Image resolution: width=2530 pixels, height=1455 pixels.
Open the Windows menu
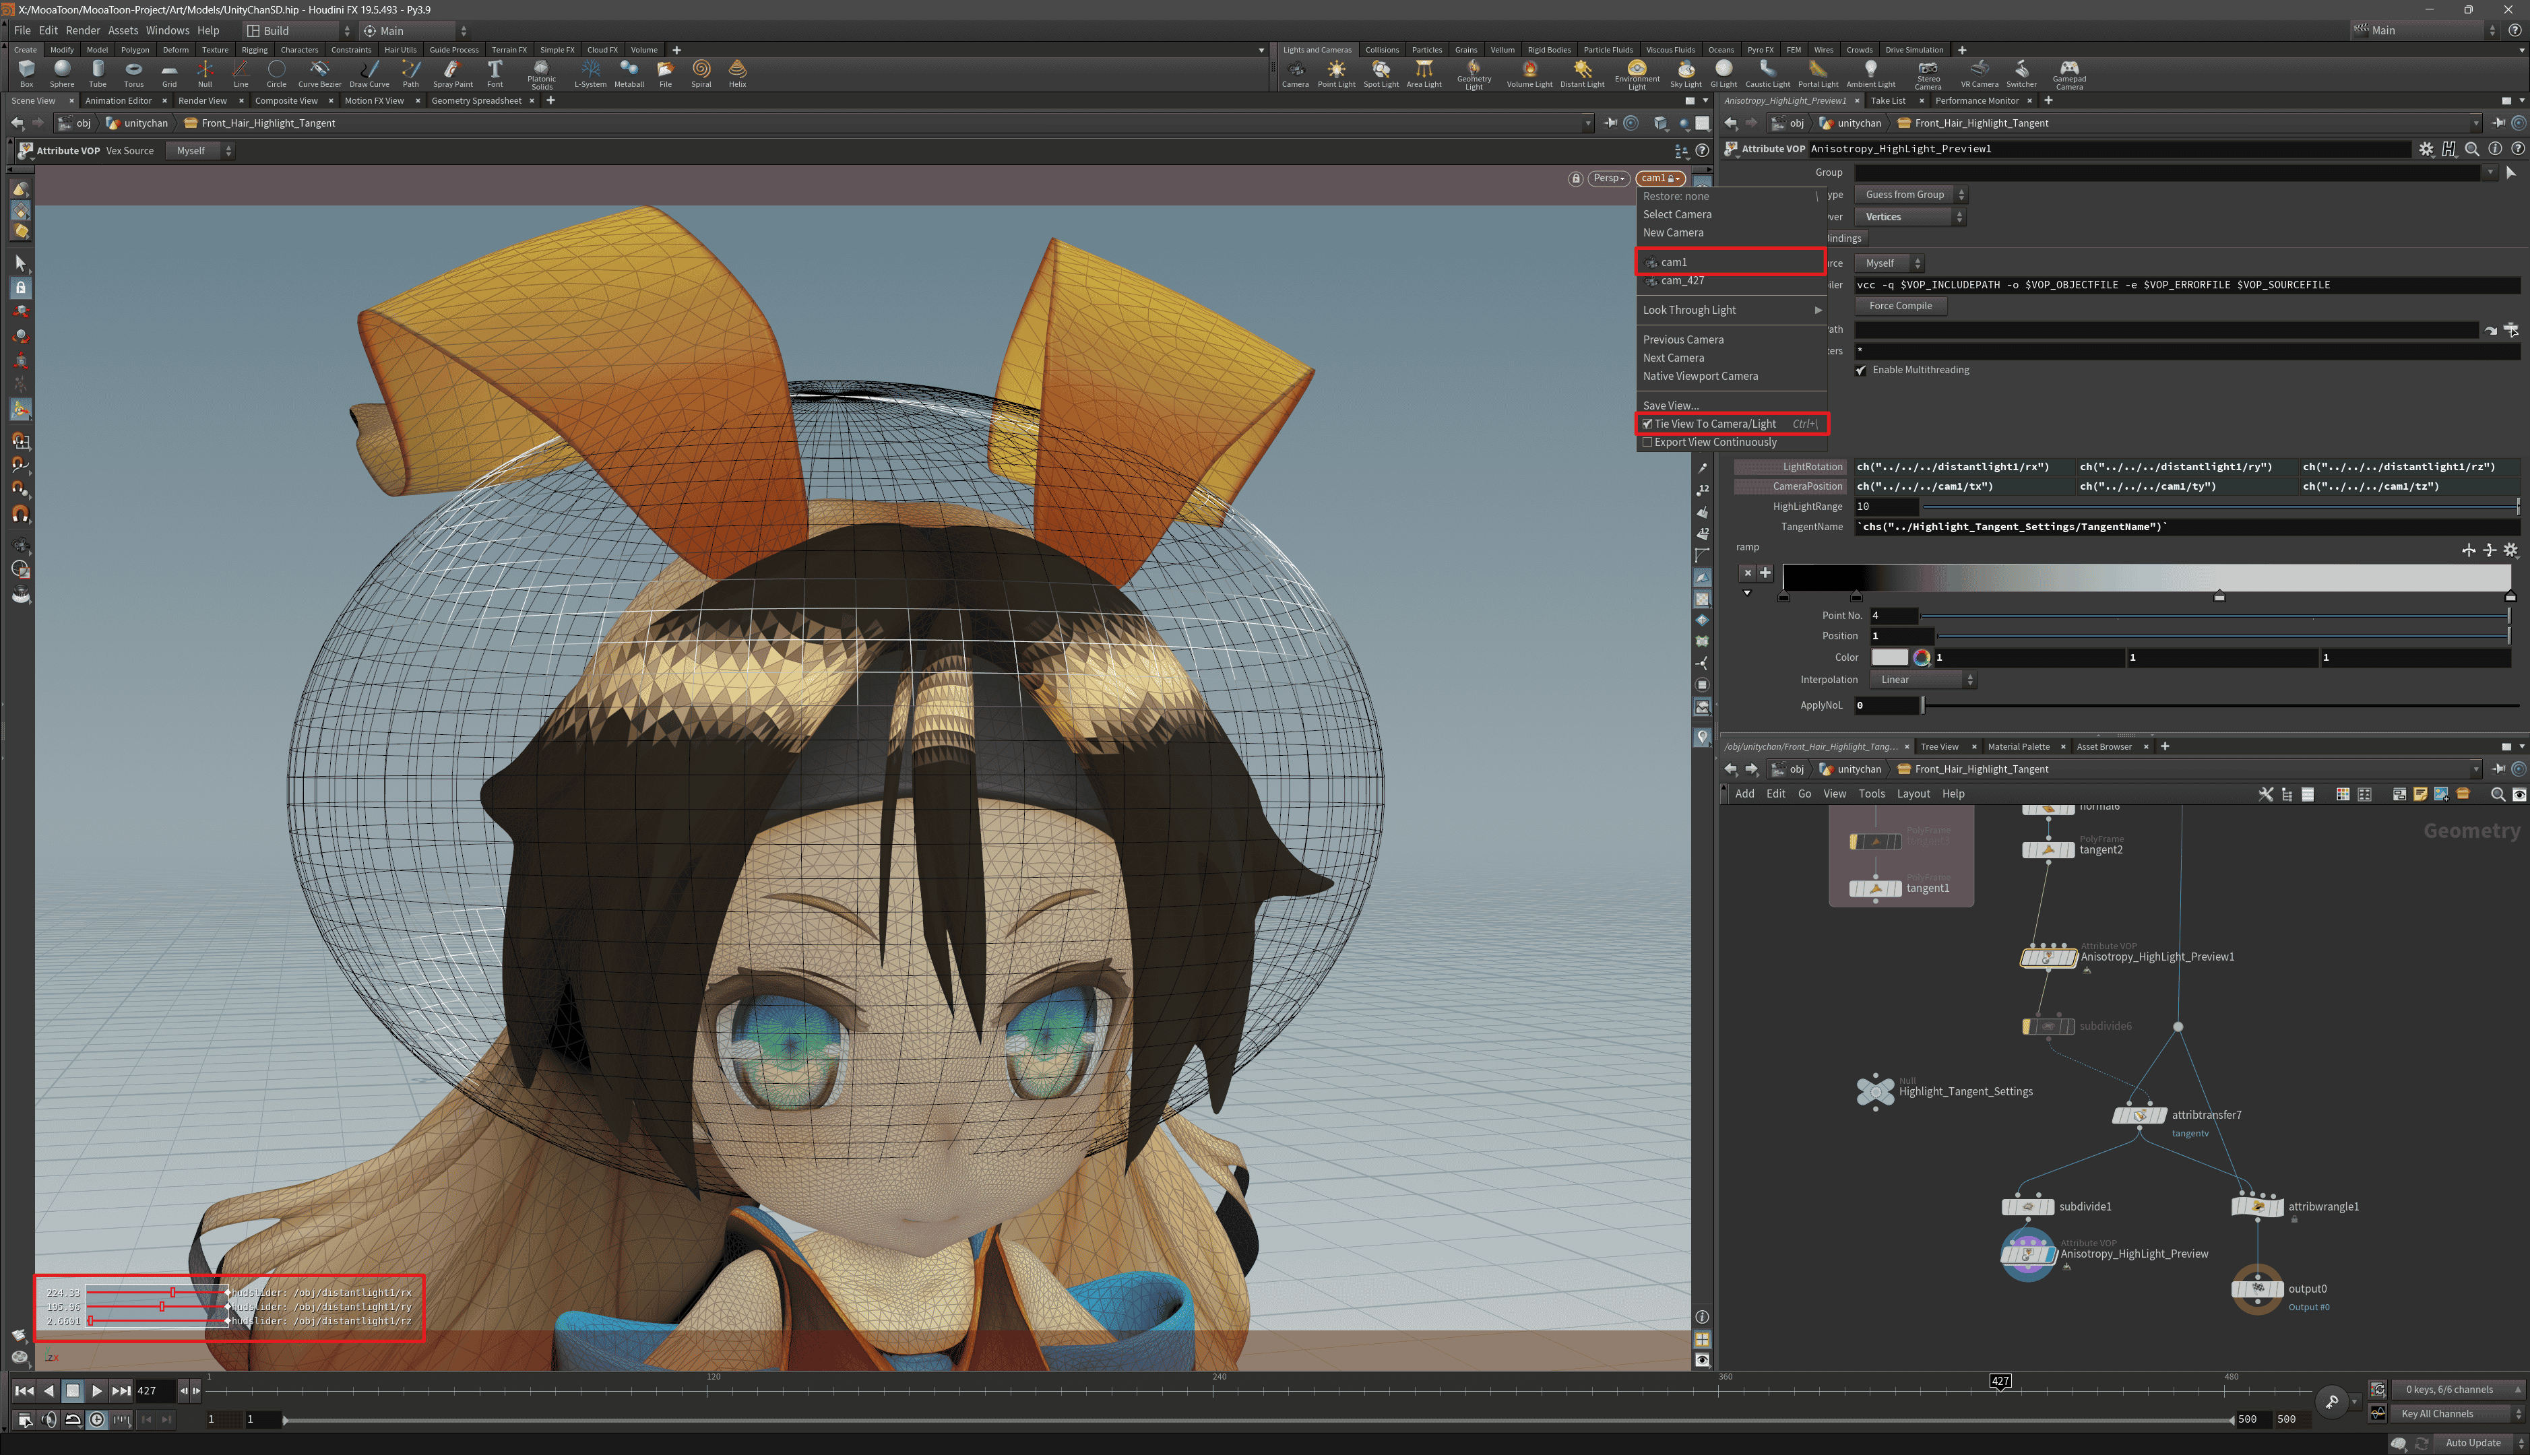pyautogui.click(x=167, y=30)
